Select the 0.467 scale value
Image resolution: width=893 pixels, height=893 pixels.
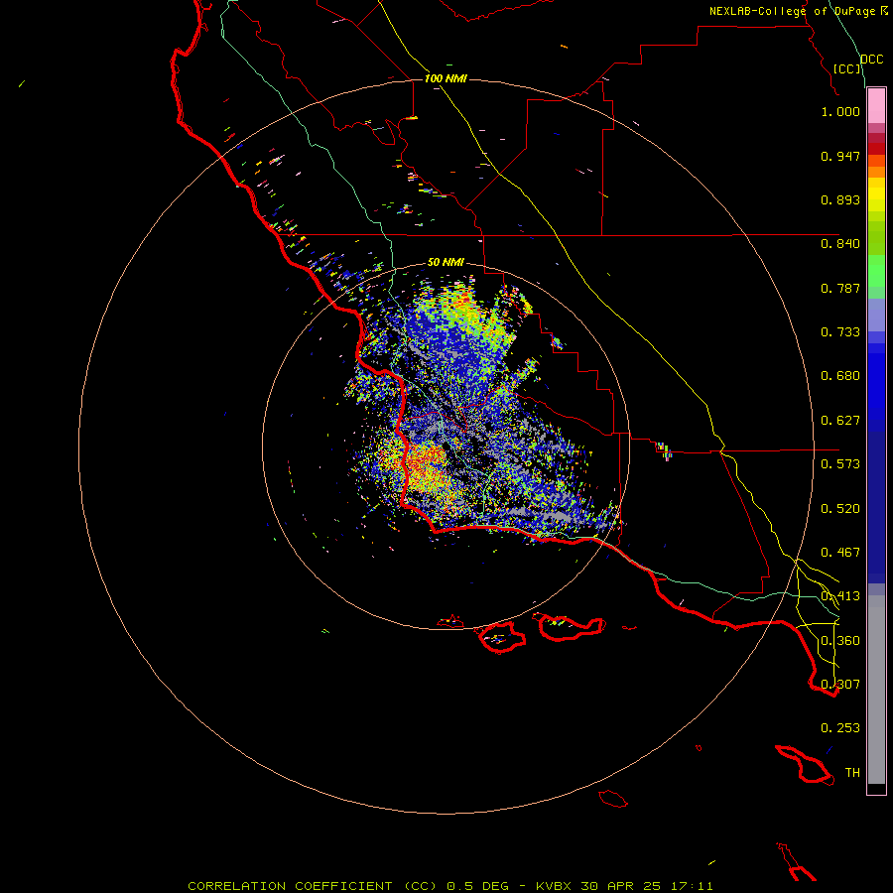click(840, 553)
